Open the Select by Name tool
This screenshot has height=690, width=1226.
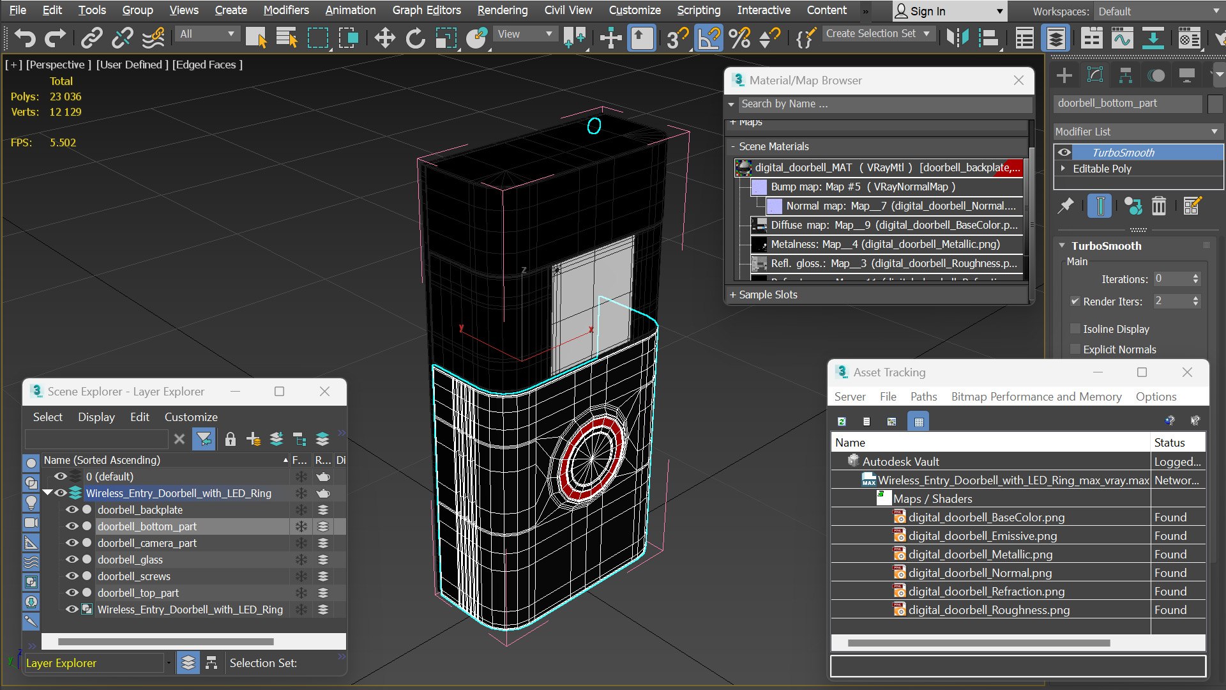click(x=287, y=38)
